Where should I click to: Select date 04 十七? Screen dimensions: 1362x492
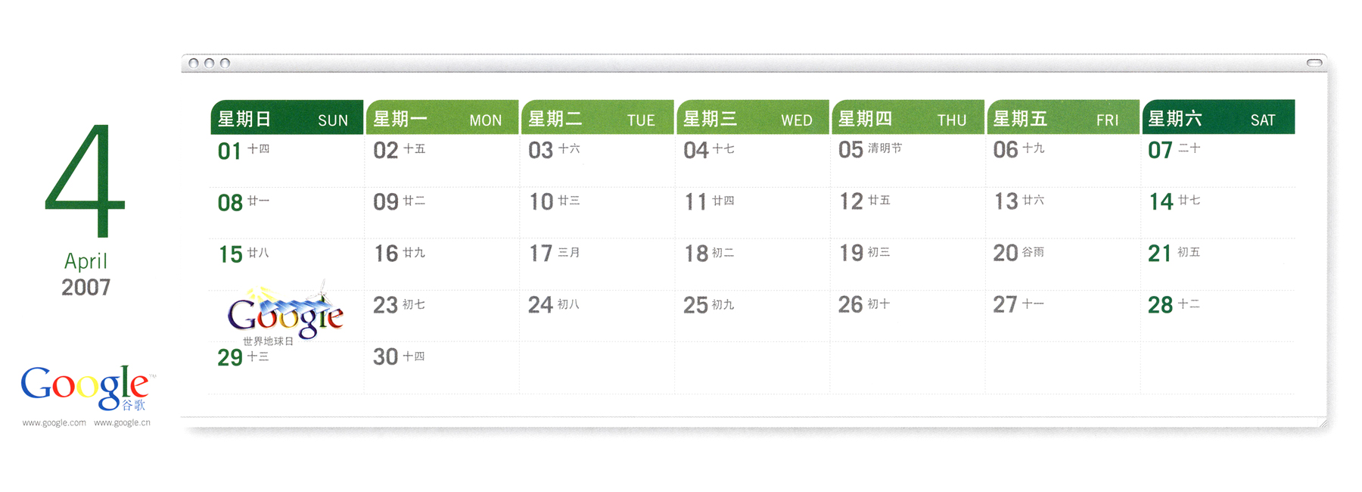709,150
